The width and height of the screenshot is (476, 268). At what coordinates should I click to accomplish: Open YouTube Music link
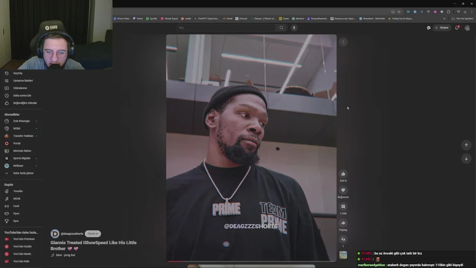(x=22, y=254)
